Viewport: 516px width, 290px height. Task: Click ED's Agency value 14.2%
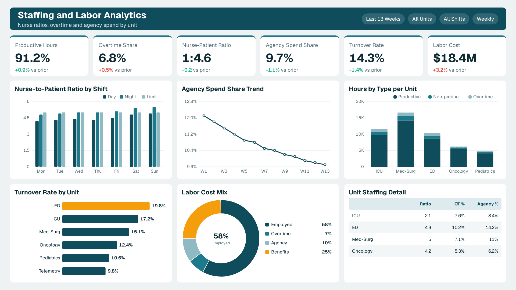click(x=492, y=227)
